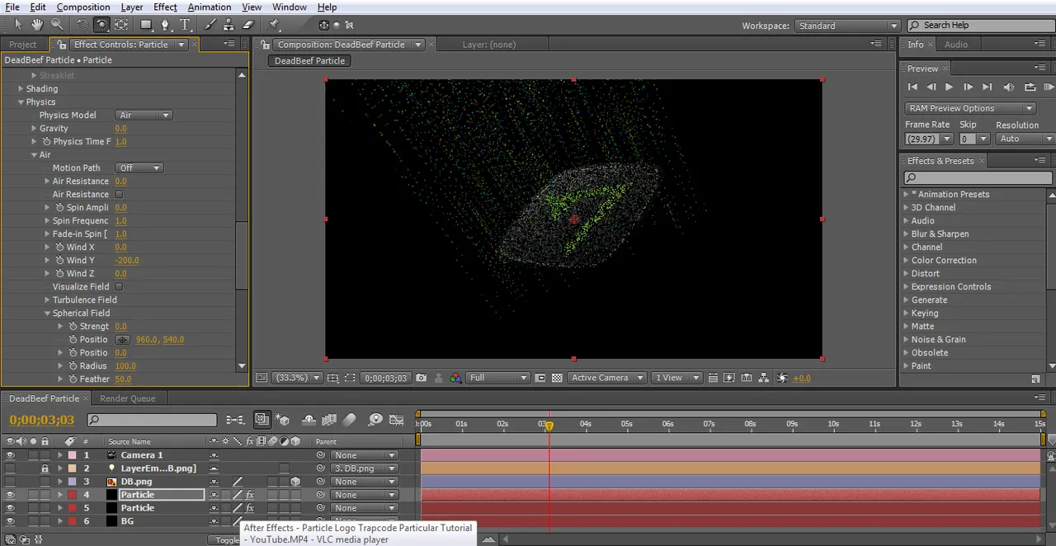Click the Wind Y value -200.0
The height and width of the screenshot is (546, 1056).
tap(127, 261)
